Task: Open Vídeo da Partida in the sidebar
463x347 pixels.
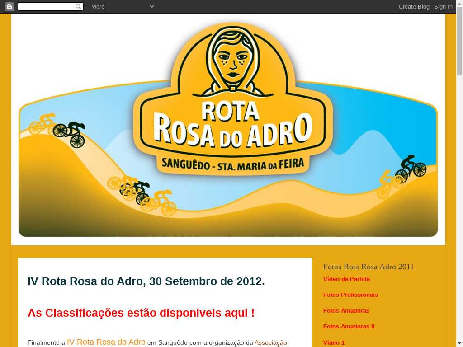Action: tap(346, 279)
